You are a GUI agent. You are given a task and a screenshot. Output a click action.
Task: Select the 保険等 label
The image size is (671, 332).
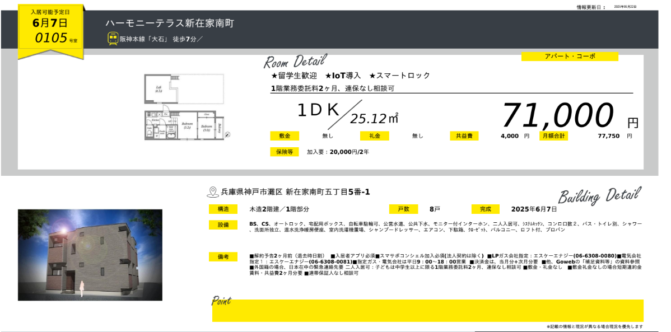coord(284,152)
